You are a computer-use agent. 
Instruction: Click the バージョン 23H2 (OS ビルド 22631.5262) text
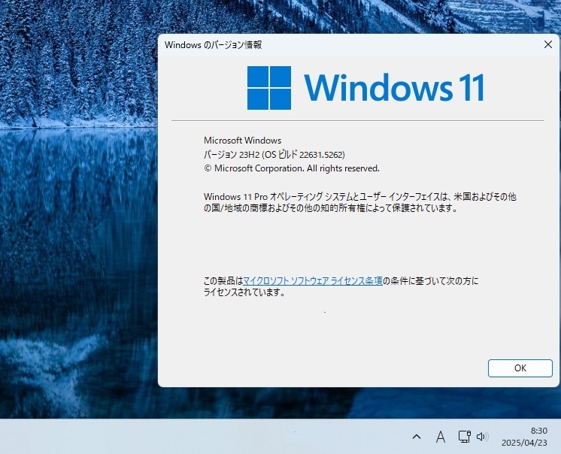tap(274, 154)
